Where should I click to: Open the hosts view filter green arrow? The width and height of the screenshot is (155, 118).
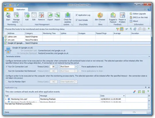(149, 29)
